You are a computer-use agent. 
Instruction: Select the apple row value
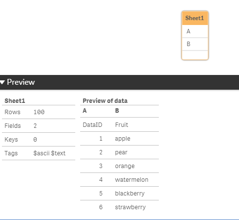pyautogui.click(x=123, y=139)
